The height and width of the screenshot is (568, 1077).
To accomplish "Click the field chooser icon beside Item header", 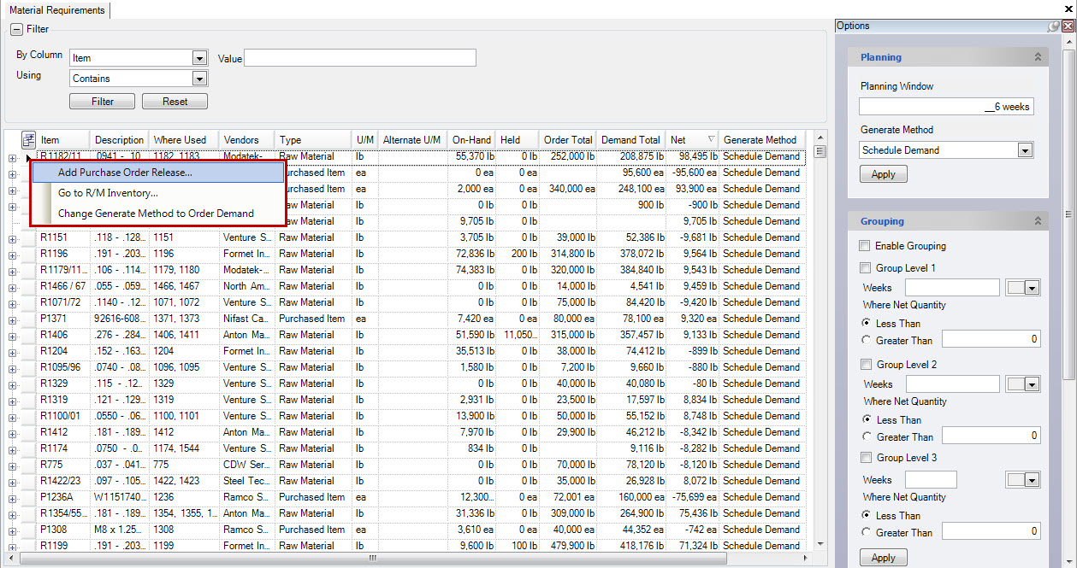I will click(x=28, y=140).
